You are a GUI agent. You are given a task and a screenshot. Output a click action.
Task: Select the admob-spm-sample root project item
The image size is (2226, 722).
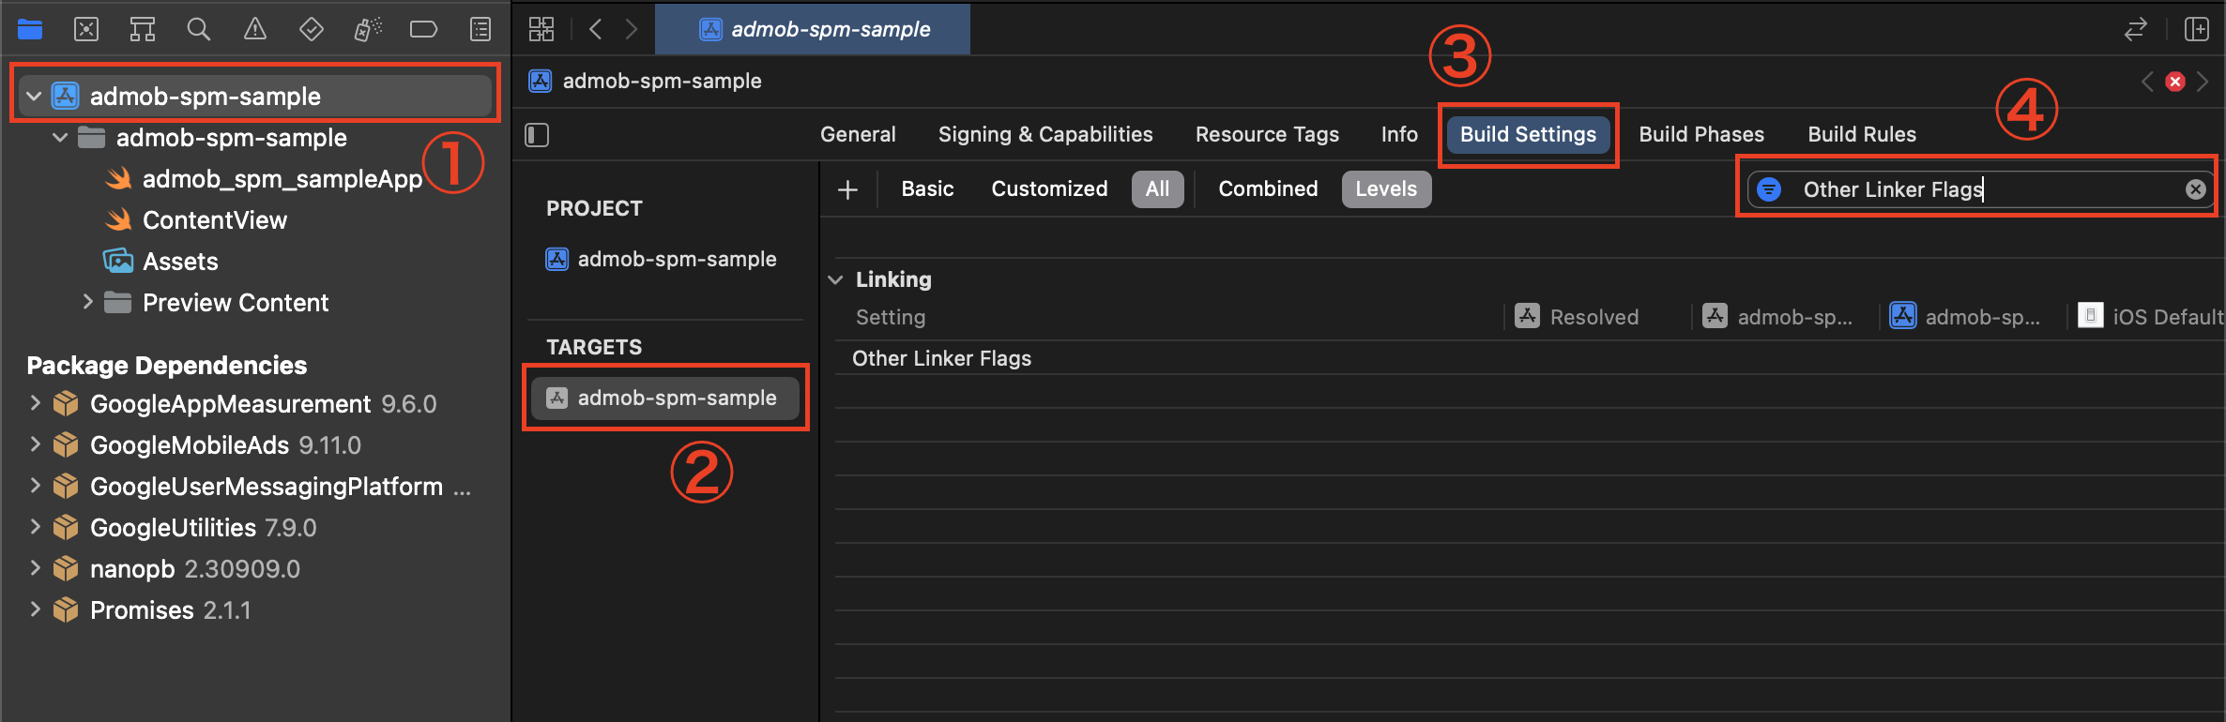pyautogui.click(x=255, y=97)
